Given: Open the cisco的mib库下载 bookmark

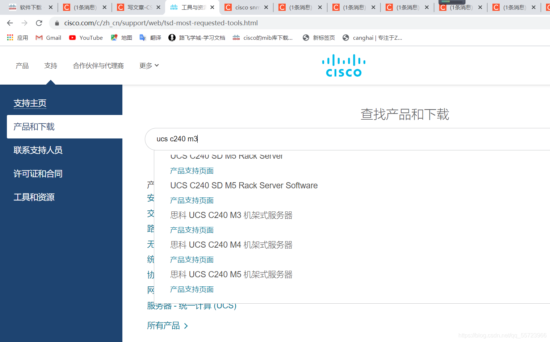Looking at the screenshot, I should point(263,38).
